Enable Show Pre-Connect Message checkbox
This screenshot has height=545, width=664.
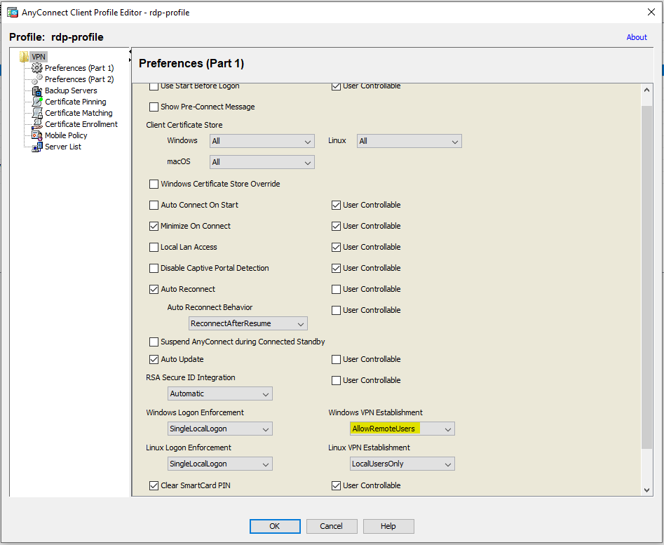154,107
